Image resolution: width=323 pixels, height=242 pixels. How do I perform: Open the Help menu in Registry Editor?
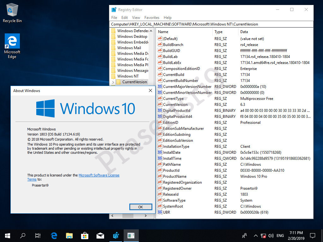click(167, 18)
